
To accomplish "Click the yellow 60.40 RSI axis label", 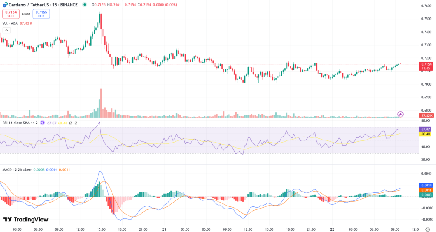I will point(426,134).
